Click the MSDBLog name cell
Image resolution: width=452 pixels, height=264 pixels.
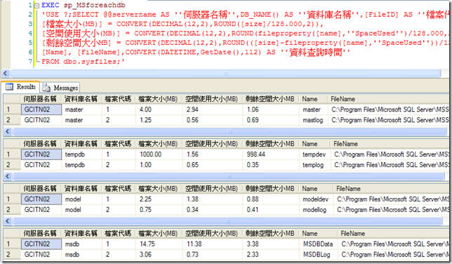[319, 255]
